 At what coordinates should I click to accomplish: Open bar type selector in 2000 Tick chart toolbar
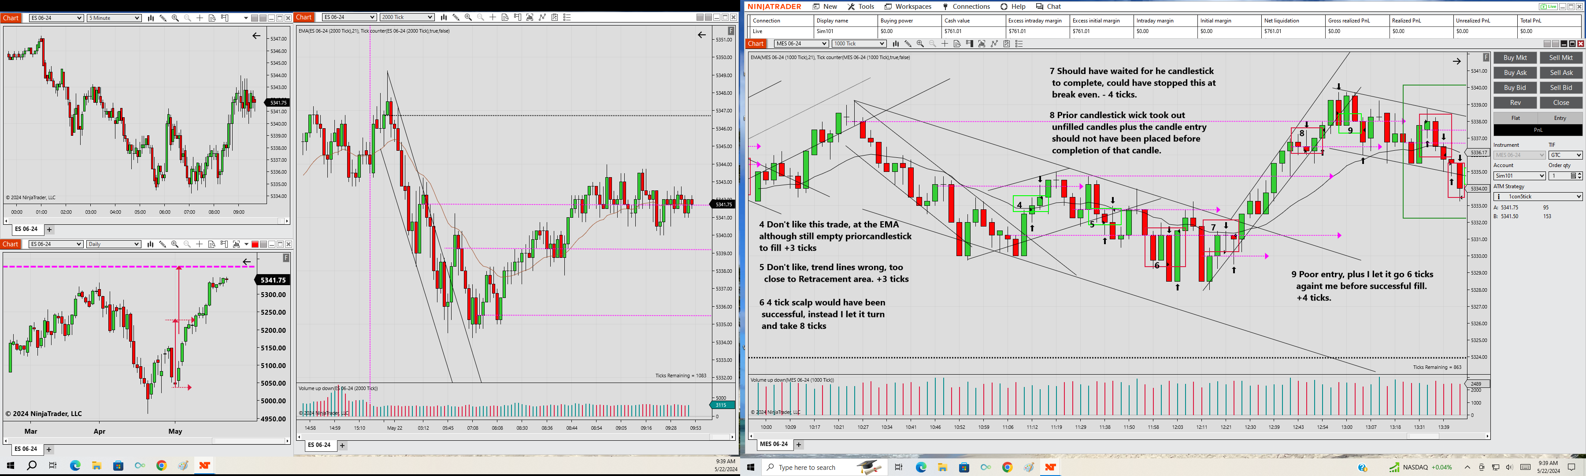click(x=443, y=17)
